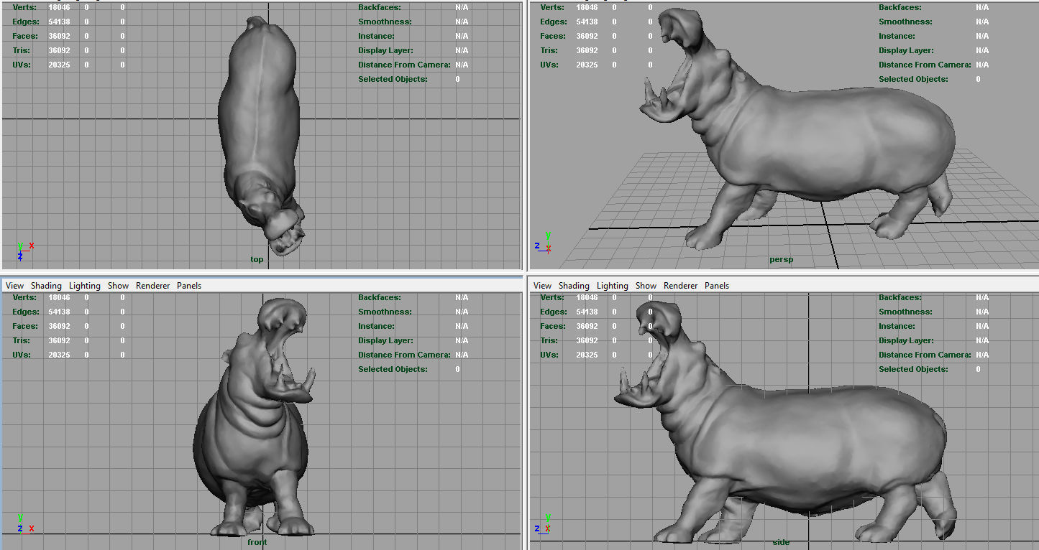Click the 18046 verts count in the front view
Screen dimensions: 1039x550
click(59, 297)
